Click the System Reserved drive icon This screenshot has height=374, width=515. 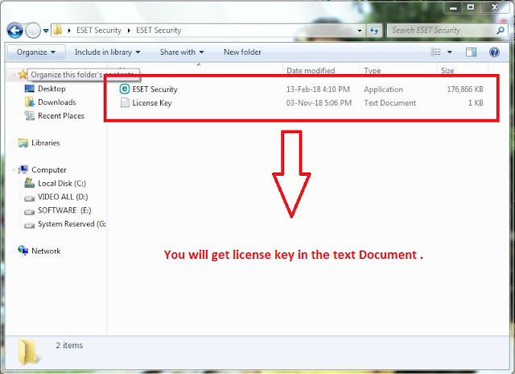29,226
